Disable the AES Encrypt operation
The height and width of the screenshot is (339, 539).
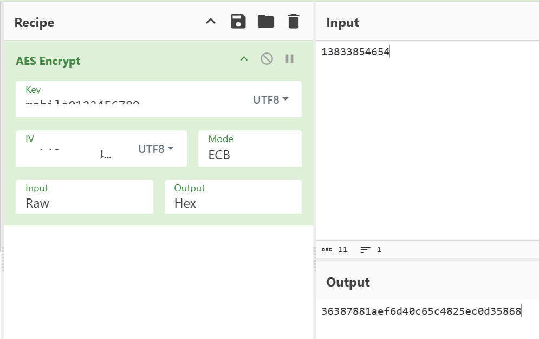267,59
